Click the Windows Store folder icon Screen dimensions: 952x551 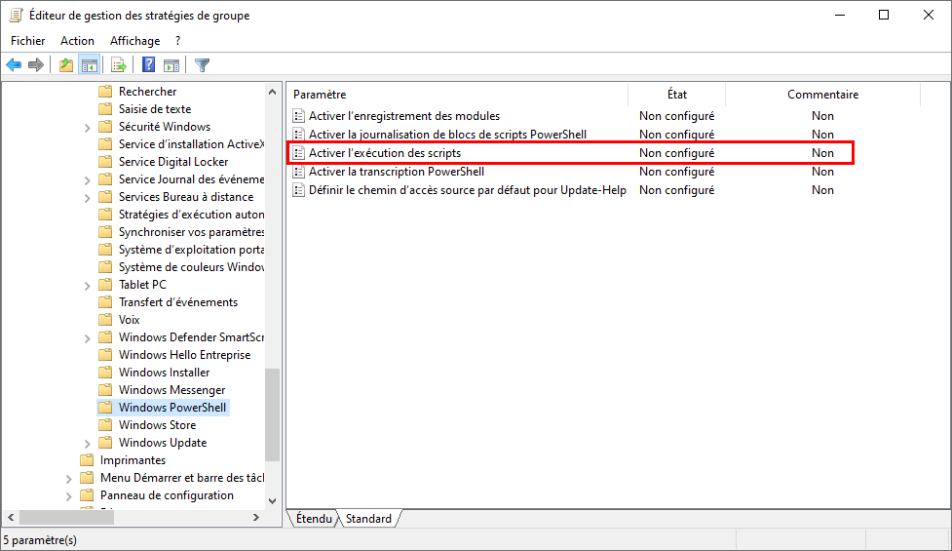pyautogui.click(x=105, y=425)
